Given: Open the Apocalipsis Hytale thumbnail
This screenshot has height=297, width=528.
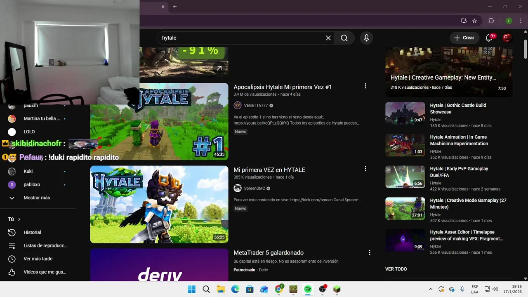Looking at the screenshot, I should click(159, 122).
